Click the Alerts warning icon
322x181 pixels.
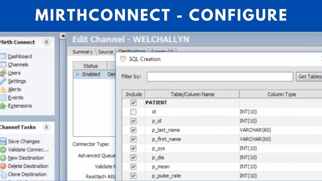tap(3, 89)
